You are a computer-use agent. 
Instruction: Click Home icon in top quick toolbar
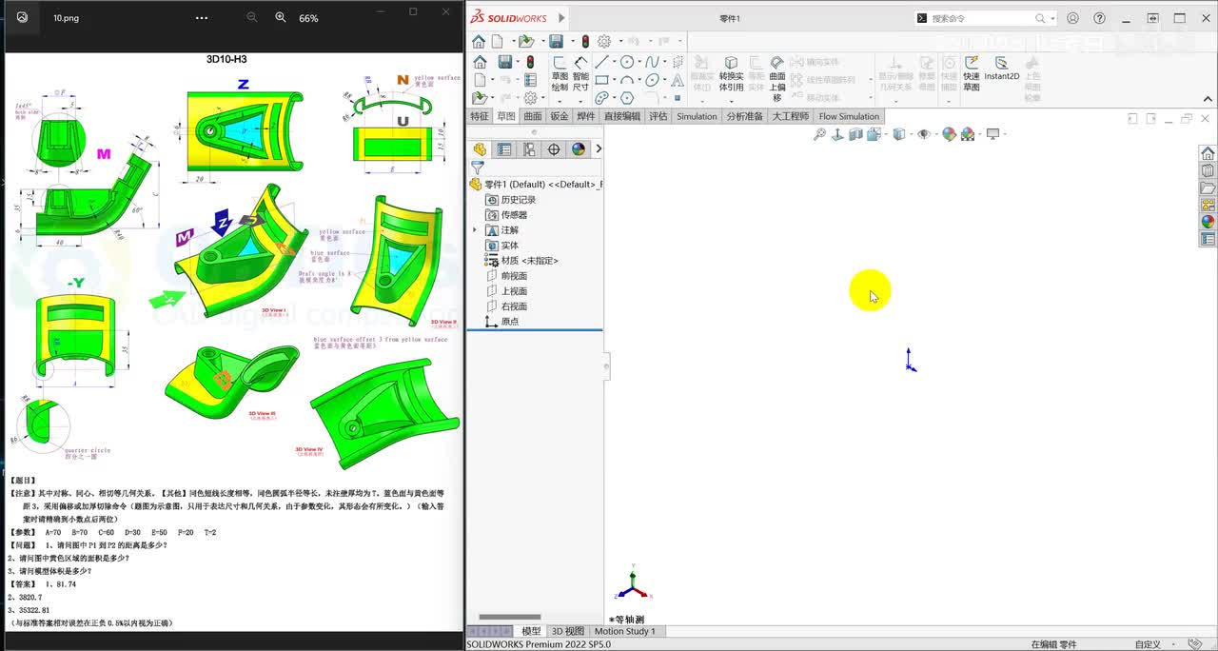pos(479,41)
